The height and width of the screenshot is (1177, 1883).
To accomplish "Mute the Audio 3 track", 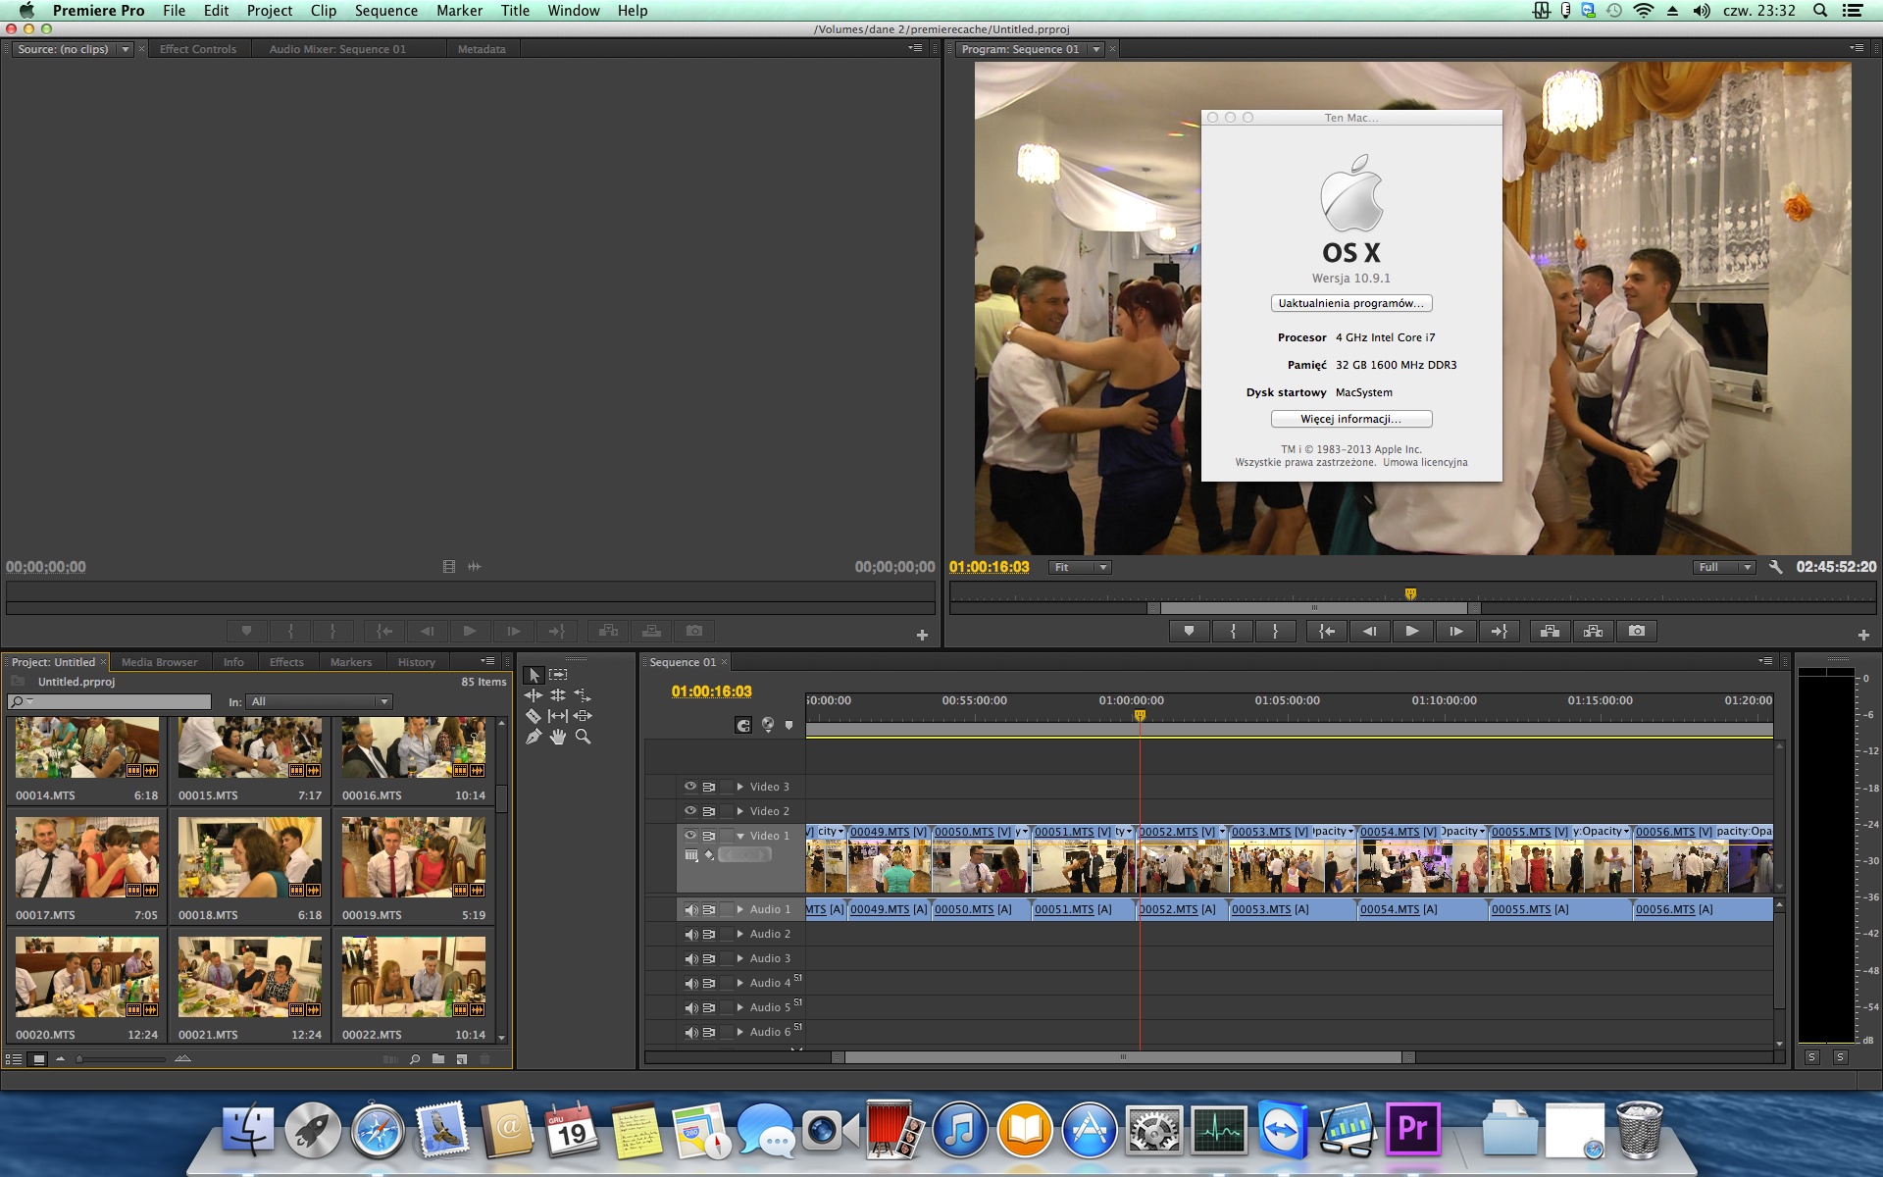I will pyautogui.click(x=691, y=959).
